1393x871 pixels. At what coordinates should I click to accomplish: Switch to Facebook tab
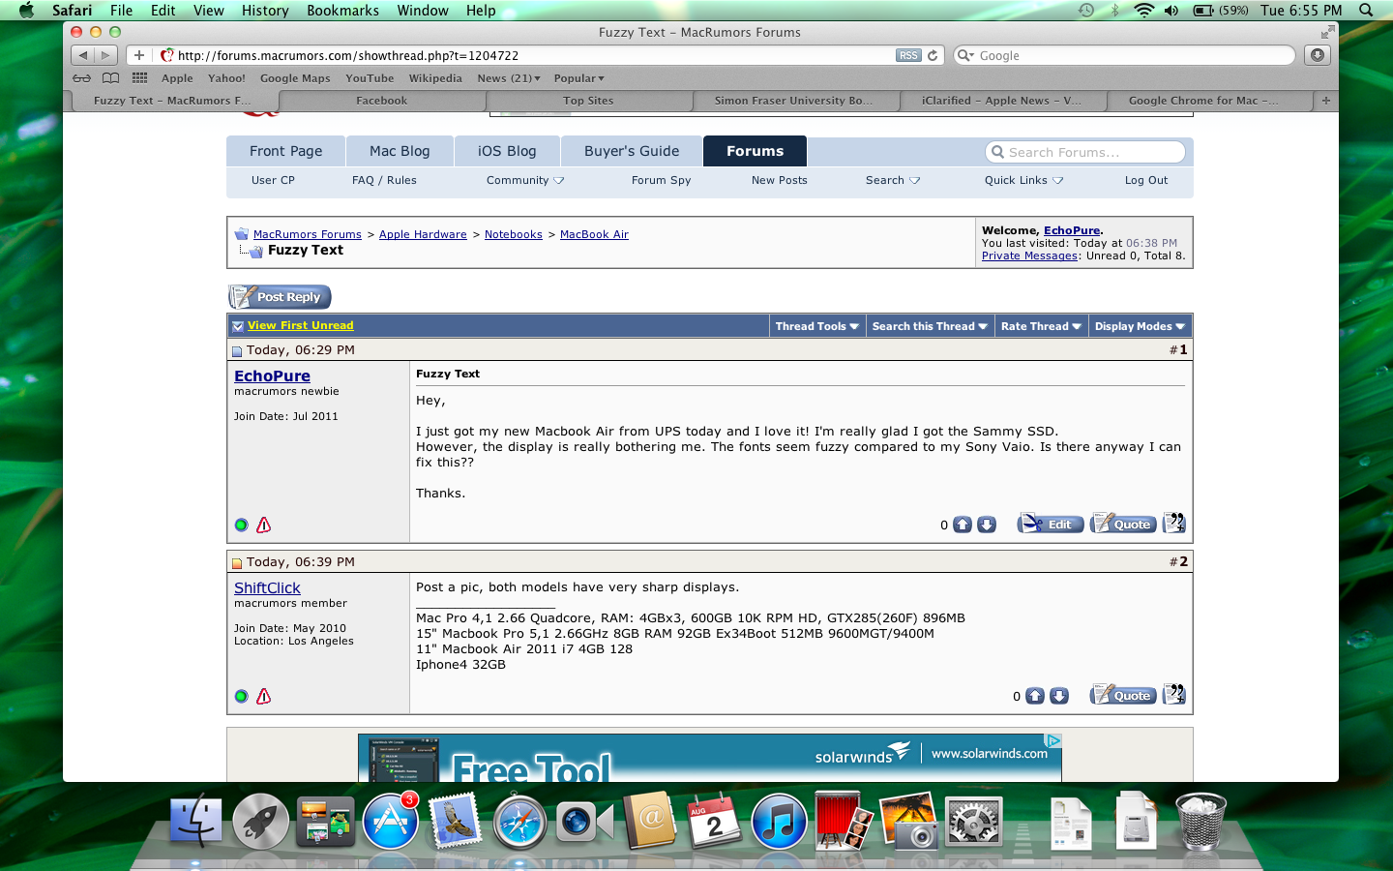click(x=382, y=100)
